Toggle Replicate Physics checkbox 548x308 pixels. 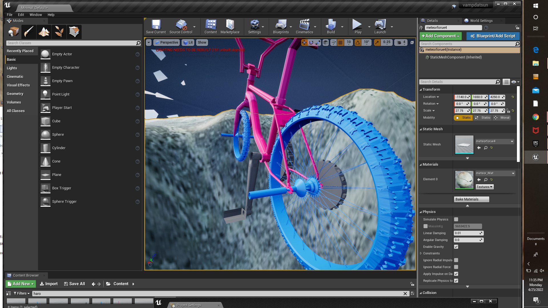tap(456, 281)
